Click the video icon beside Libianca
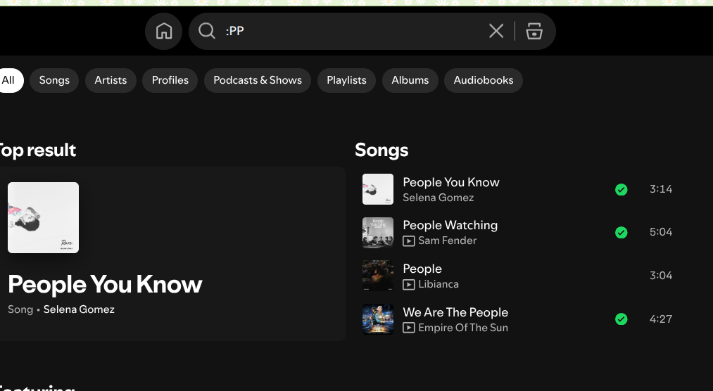The image size is (713, 391). click(x=408, y=285)
